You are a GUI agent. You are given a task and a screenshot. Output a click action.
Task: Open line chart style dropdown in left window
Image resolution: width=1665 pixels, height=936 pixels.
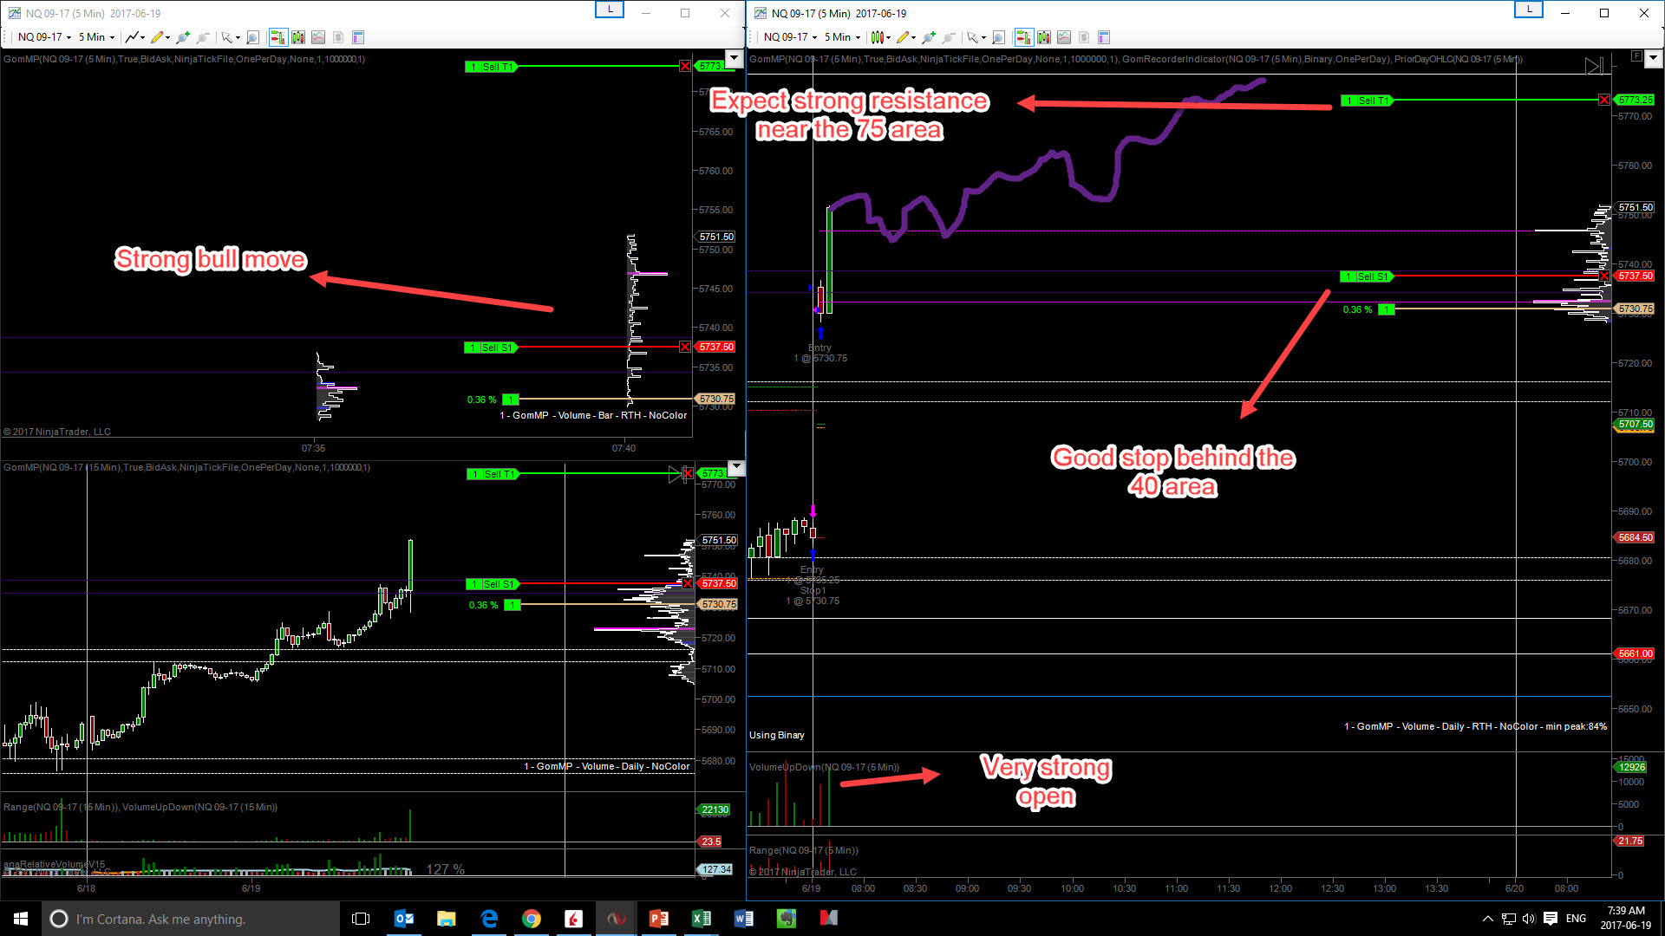pos(134,37)
